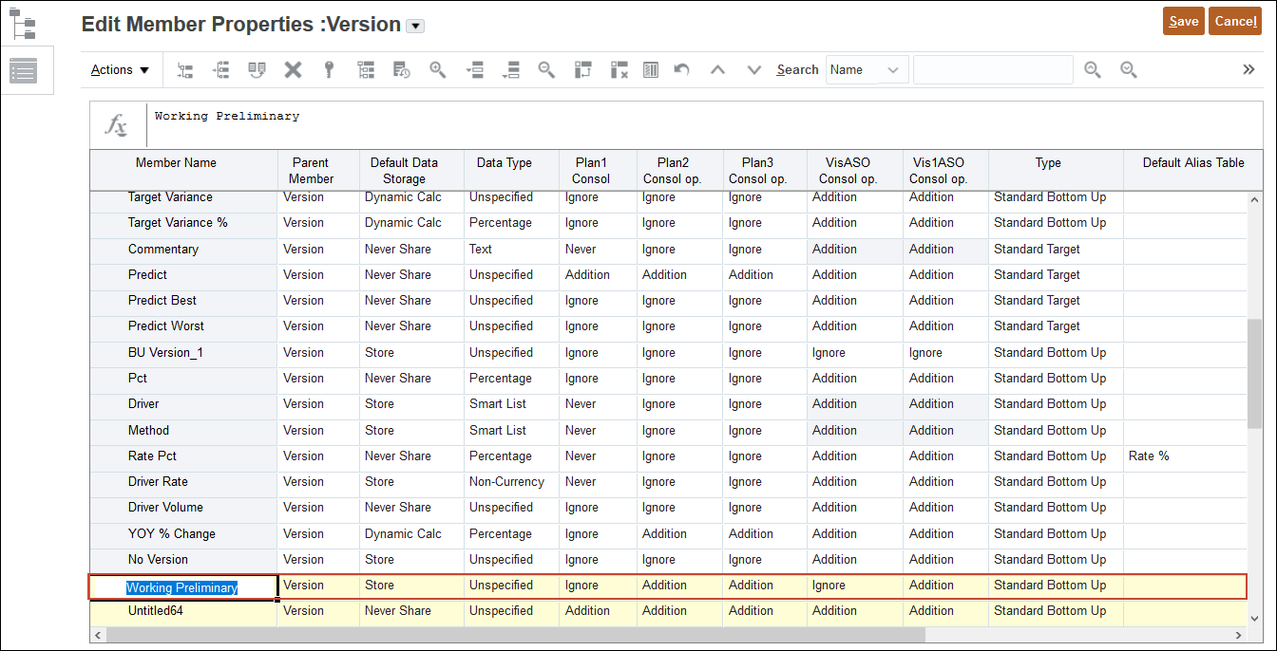Move the selected member down with the down-arrow icon
1277x651 pixels.
coord(753,69)
